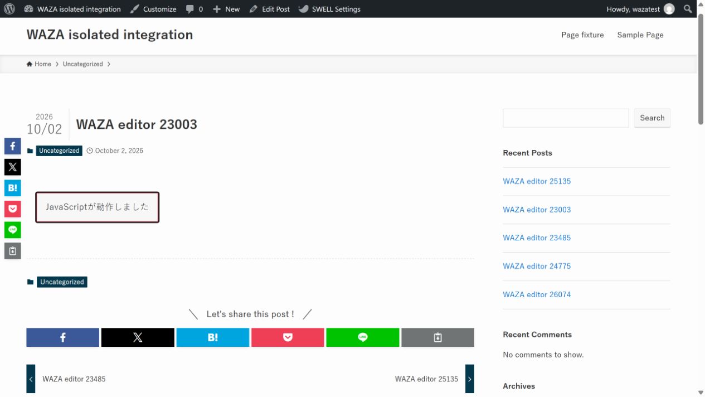Image resolution: width=705 pixels, height=397 pixels.
Task: Click the Home breadcrumb link
Action: click(x=39, y=64)
